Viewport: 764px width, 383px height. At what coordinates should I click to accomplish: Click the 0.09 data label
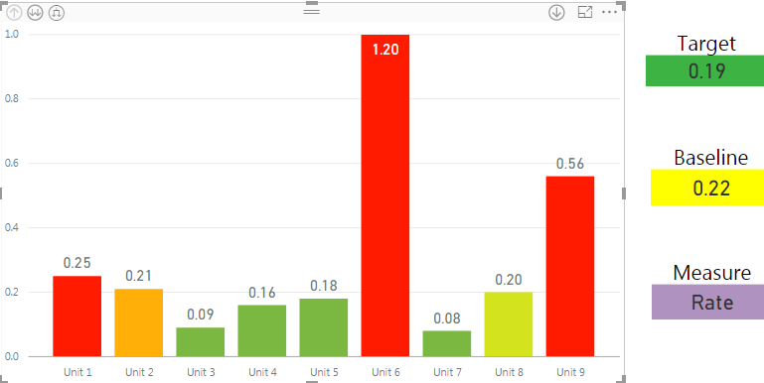[x=201, y=315]
